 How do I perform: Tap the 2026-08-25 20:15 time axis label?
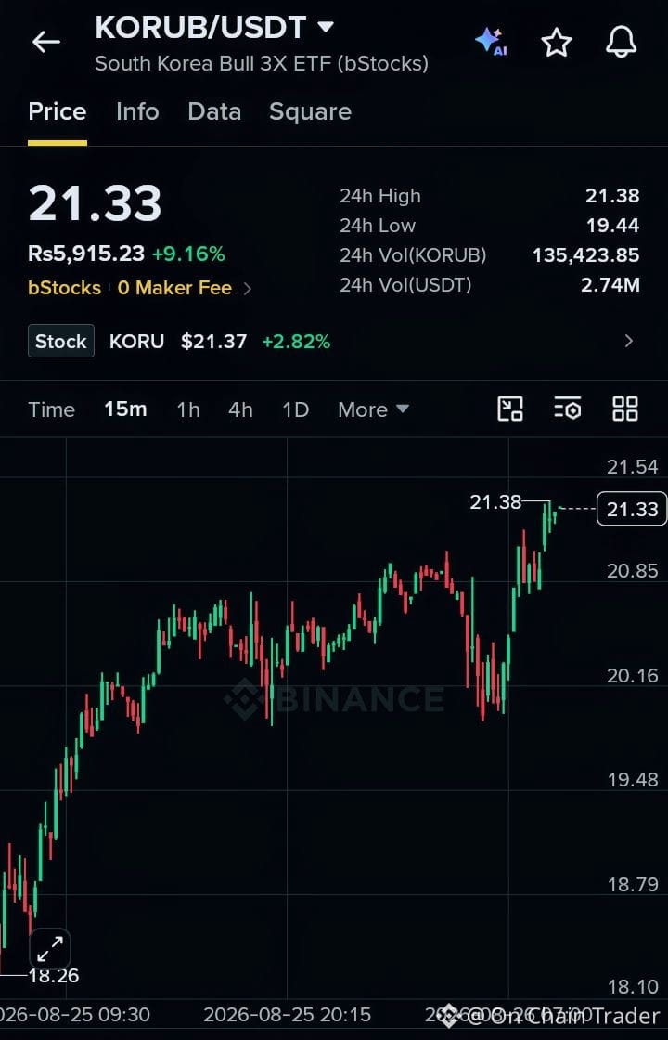(x=287, y=1015)
